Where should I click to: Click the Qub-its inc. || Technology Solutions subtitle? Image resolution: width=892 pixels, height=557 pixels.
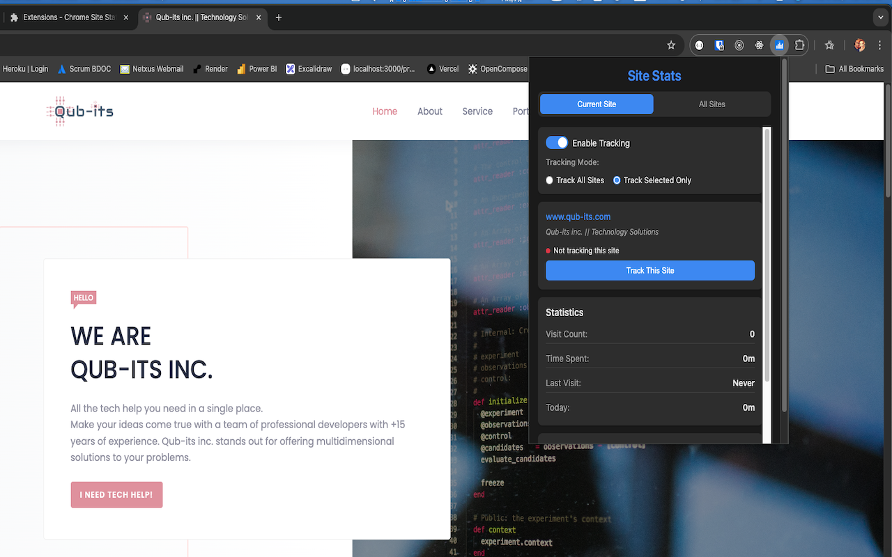602,232
